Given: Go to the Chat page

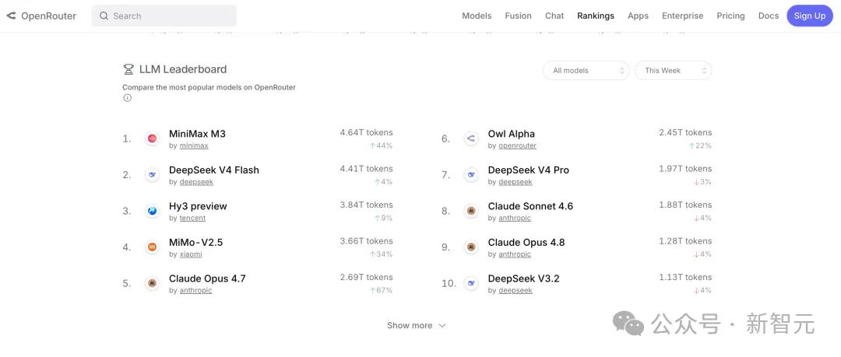Looking at the screenshot, I should click(554, 16).
